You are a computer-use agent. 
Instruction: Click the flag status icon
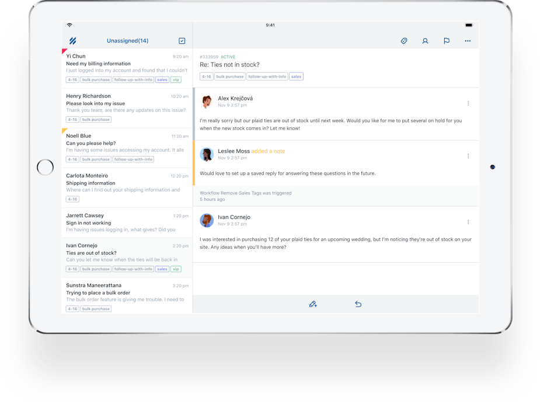tap(446, 41)
